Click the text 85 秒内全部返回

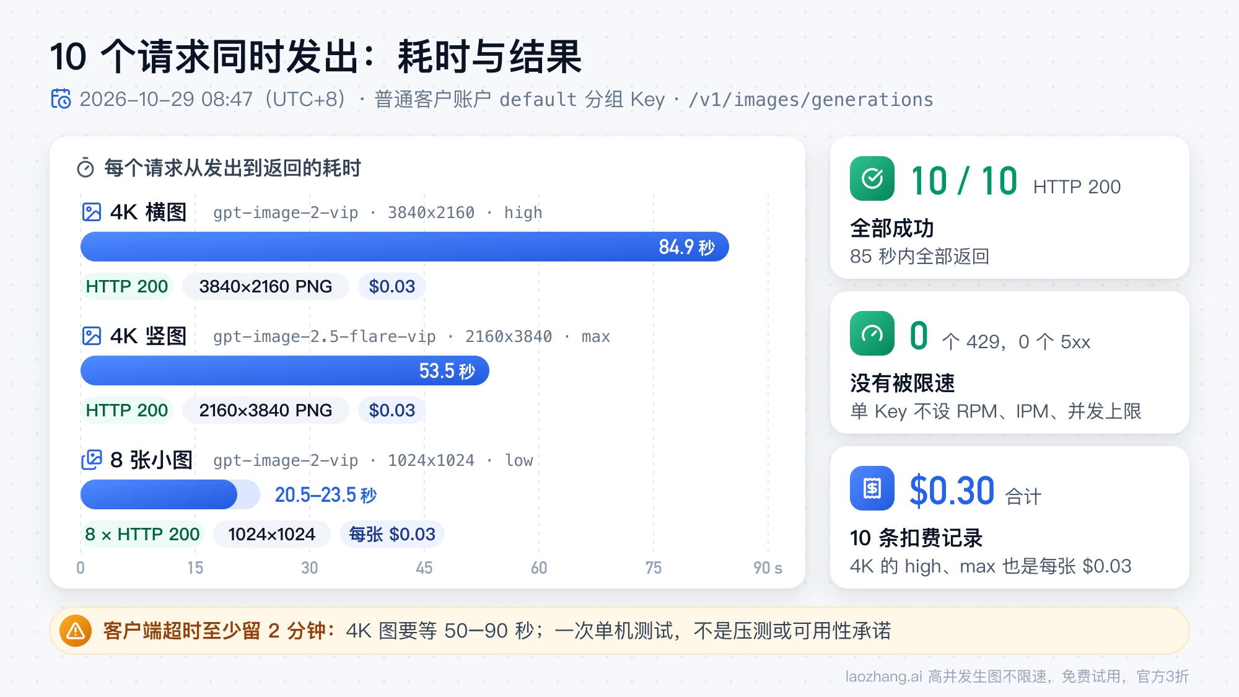[x=920, y=256]
